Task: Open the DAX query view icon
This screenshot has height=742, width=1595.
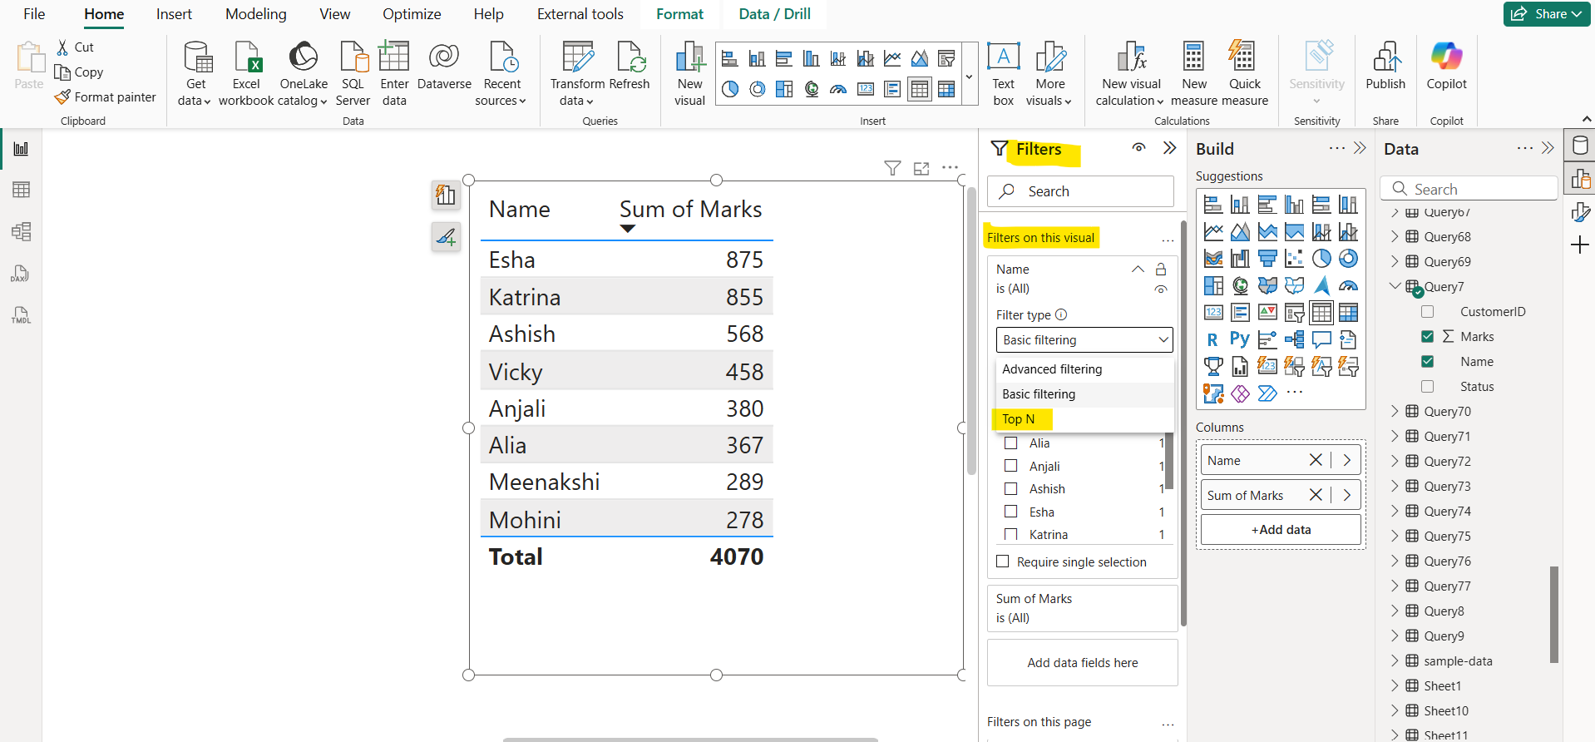Action: [21, 274]
